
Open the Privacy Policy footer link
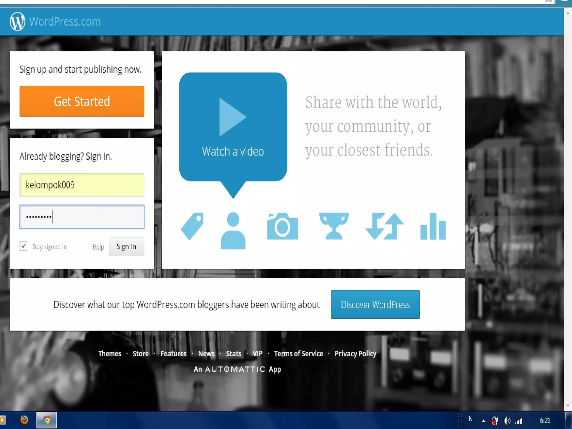pyautogui.click(x=355, y=354)
